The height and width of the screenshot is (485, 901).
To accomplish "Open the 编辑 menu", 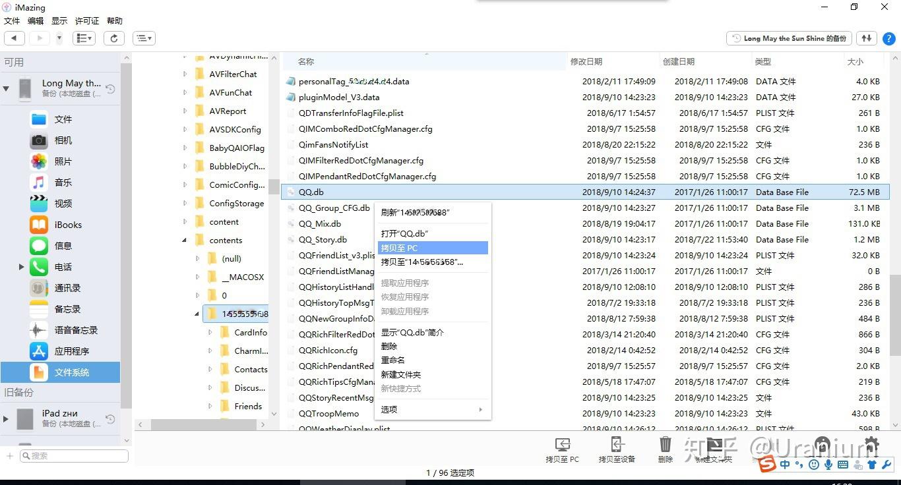I will click(36, 21).
